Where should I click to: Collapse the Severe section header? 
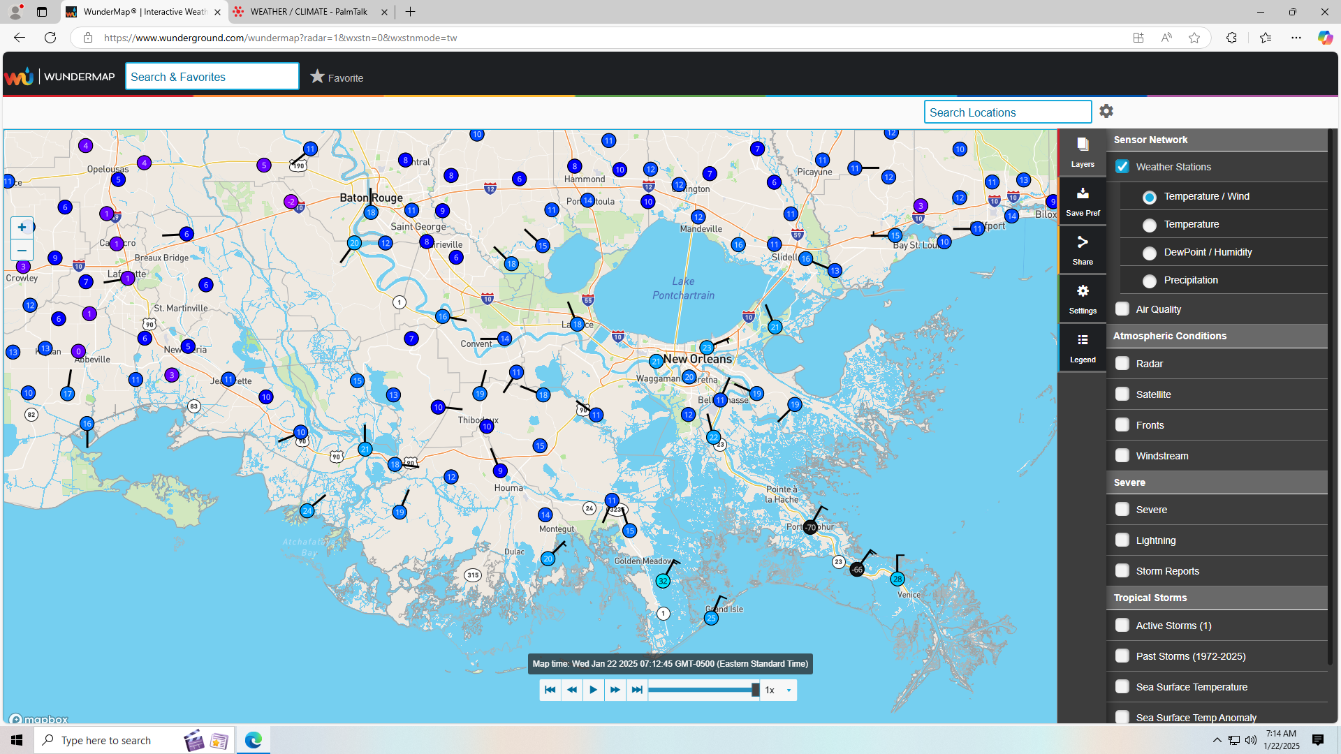(x=1217, y=482)
